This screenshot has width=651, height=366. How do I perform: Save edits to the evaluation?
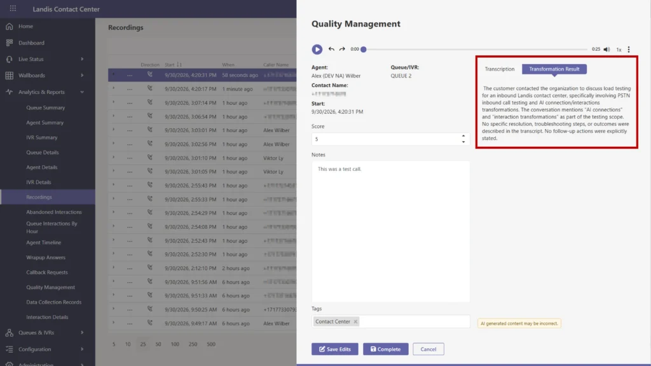pos(334,349)
